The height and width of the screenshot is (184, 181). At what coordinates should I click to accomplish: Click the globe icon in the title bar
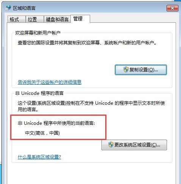(9, 8)
